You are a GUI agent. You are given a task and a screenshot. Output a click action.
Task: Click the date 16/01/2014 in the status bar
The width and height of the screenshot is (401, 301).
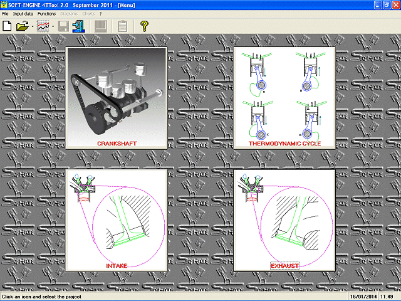[363, 297]
